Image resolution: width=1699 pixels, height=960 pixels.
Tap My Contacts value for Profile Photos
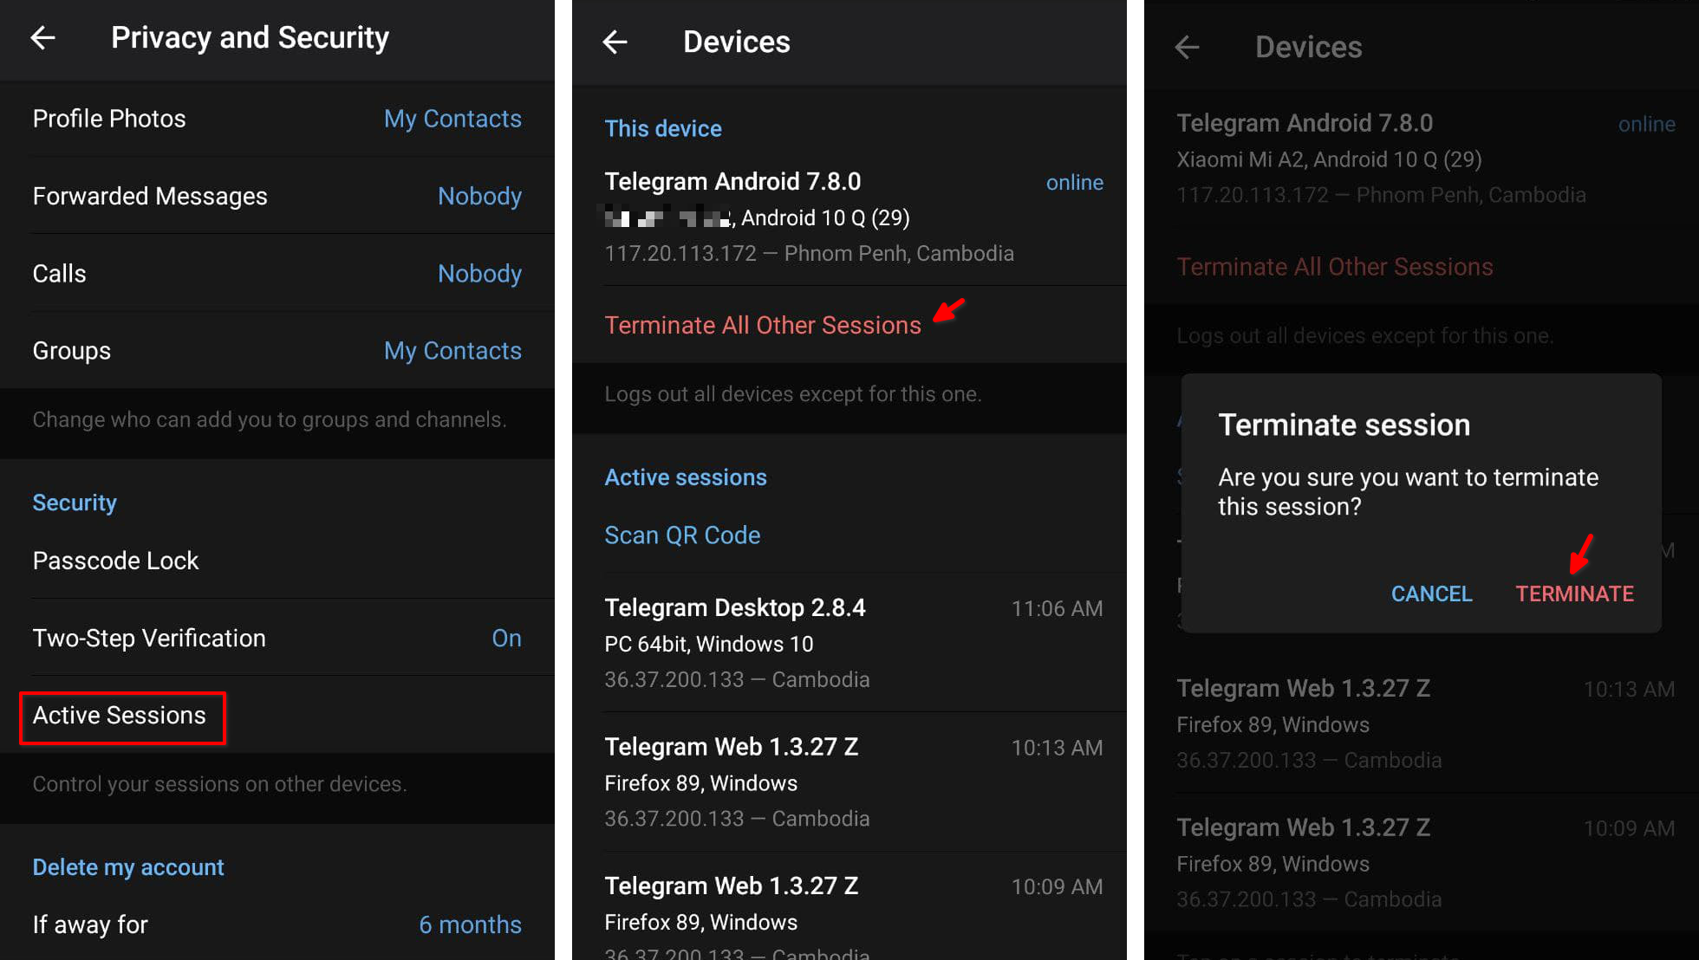coord(452,119)
